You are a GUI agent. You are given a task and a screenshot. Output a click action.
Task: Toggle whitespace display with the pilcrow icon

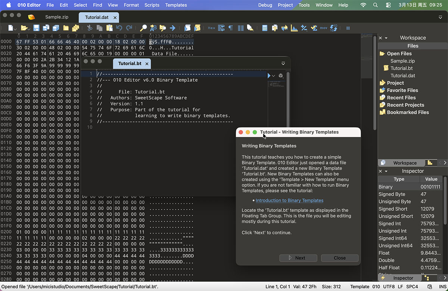pyautogui.click(x=231, y=28)
